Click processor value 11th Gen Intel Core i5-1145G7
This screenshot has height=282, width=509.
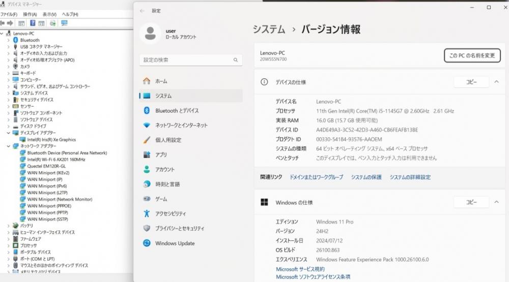[x=385, y=111]
